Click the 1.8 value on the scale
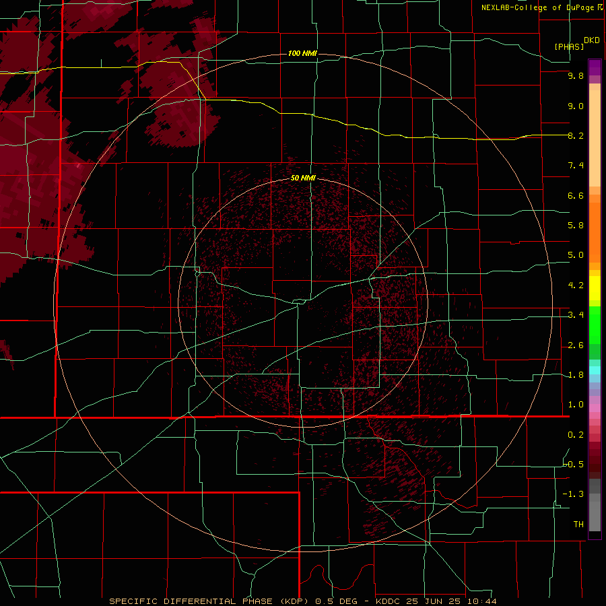606x606 pixels. [x=576, y=375]
